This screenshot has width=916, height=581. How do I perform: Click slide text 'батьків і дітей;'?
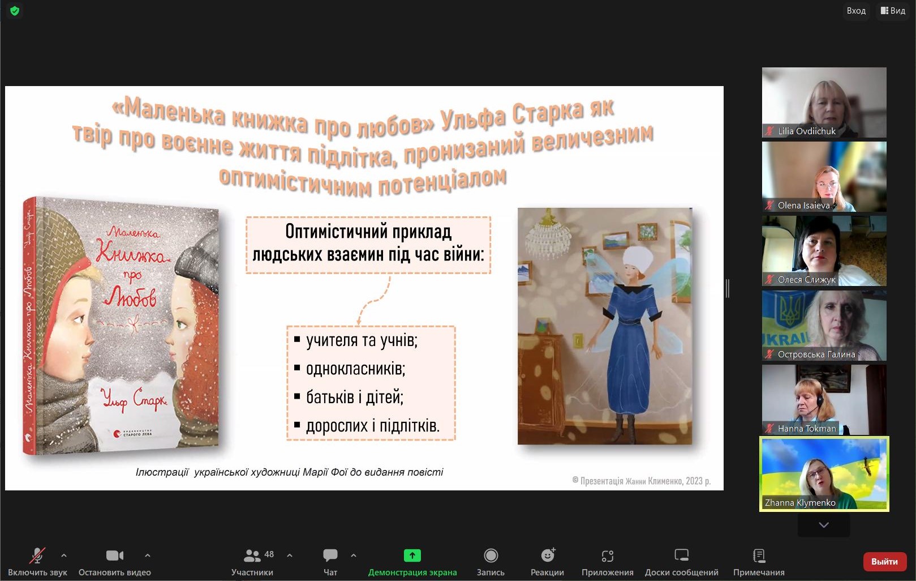[x=355, y=397]
